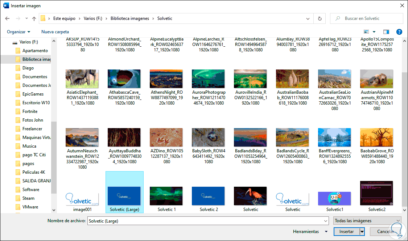Refresh the Solvetic folder view

pos(320,18)
